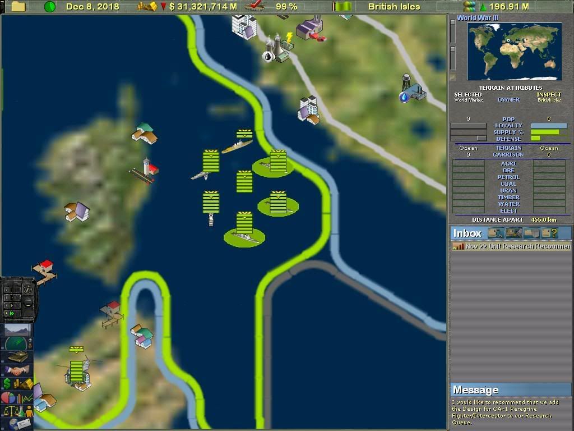Image resolution: width=574 pixels, height=431 pixels.
Task: Click the oil refinery with petrol drop icon
Action: pyautogui.click(x=269, y=56)
